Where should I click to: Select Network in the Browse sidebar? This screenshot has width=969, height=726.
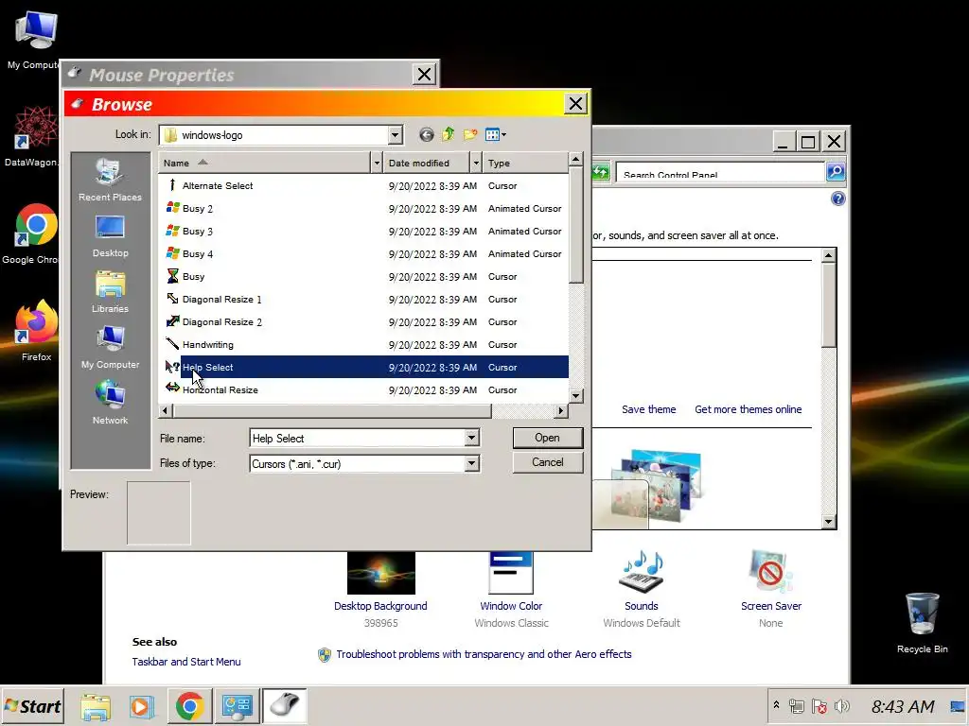tap(110, 403)
